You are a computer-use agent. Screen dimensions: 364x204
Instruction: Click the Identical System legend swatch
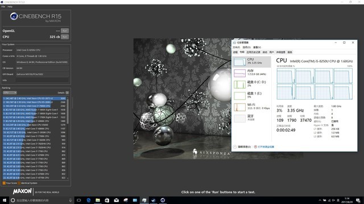tap(19, 183)
